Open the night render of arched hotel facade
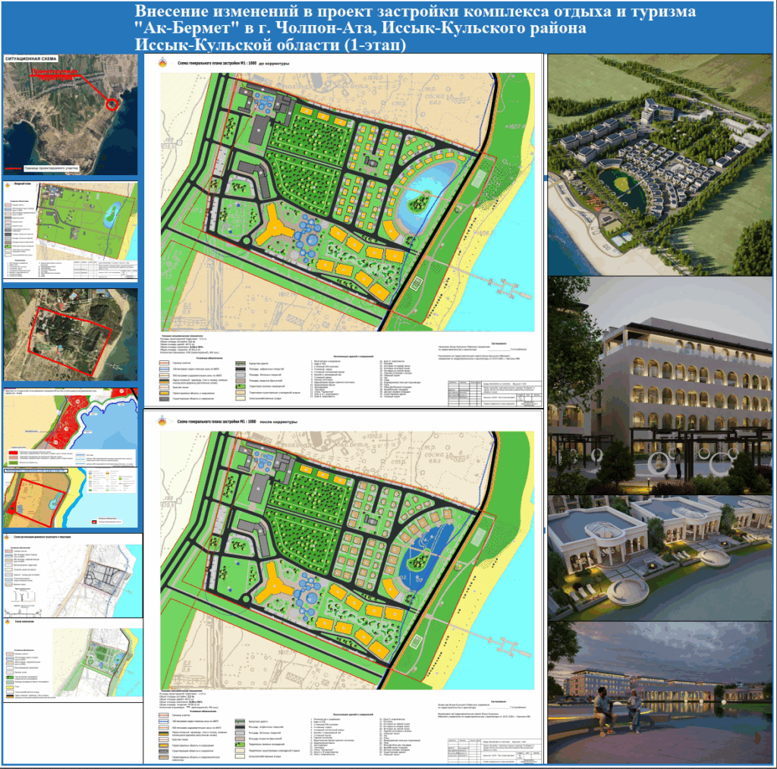Screen dimensions: 777x769 [x=659, y=385]
